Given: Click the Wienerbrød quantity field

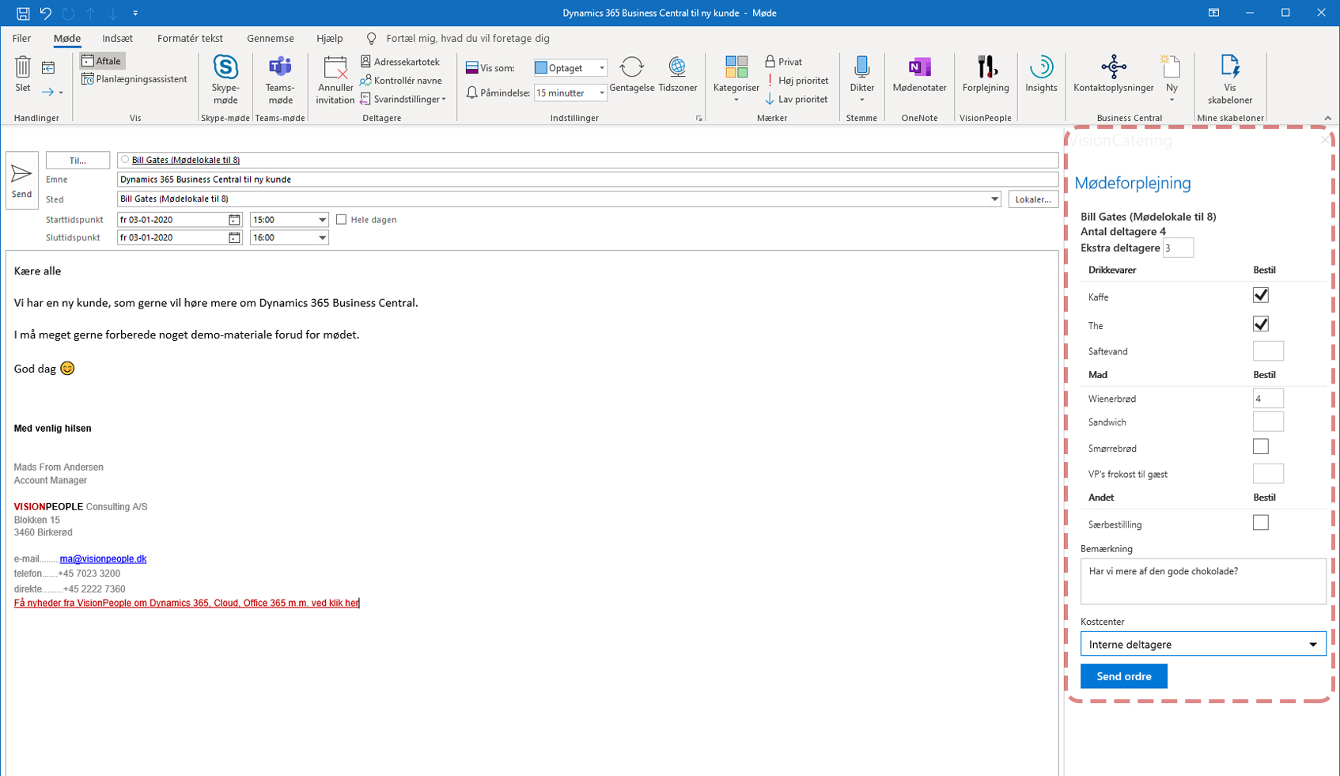Looking at the screenshot, I should click(1268, 398).
